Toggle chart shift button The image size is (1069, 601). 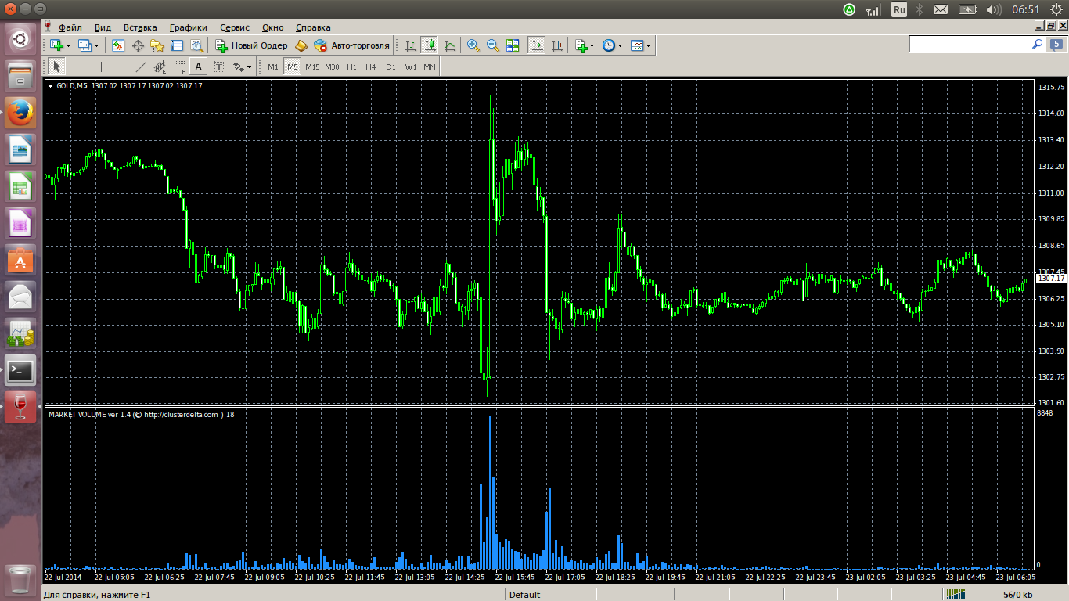[x=556, y=45]
